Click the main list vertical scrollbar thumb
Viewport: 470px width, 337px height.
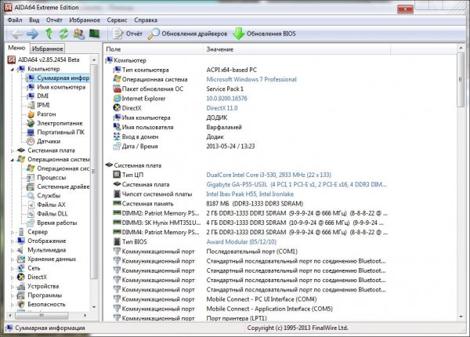click(x=461, y=79)
